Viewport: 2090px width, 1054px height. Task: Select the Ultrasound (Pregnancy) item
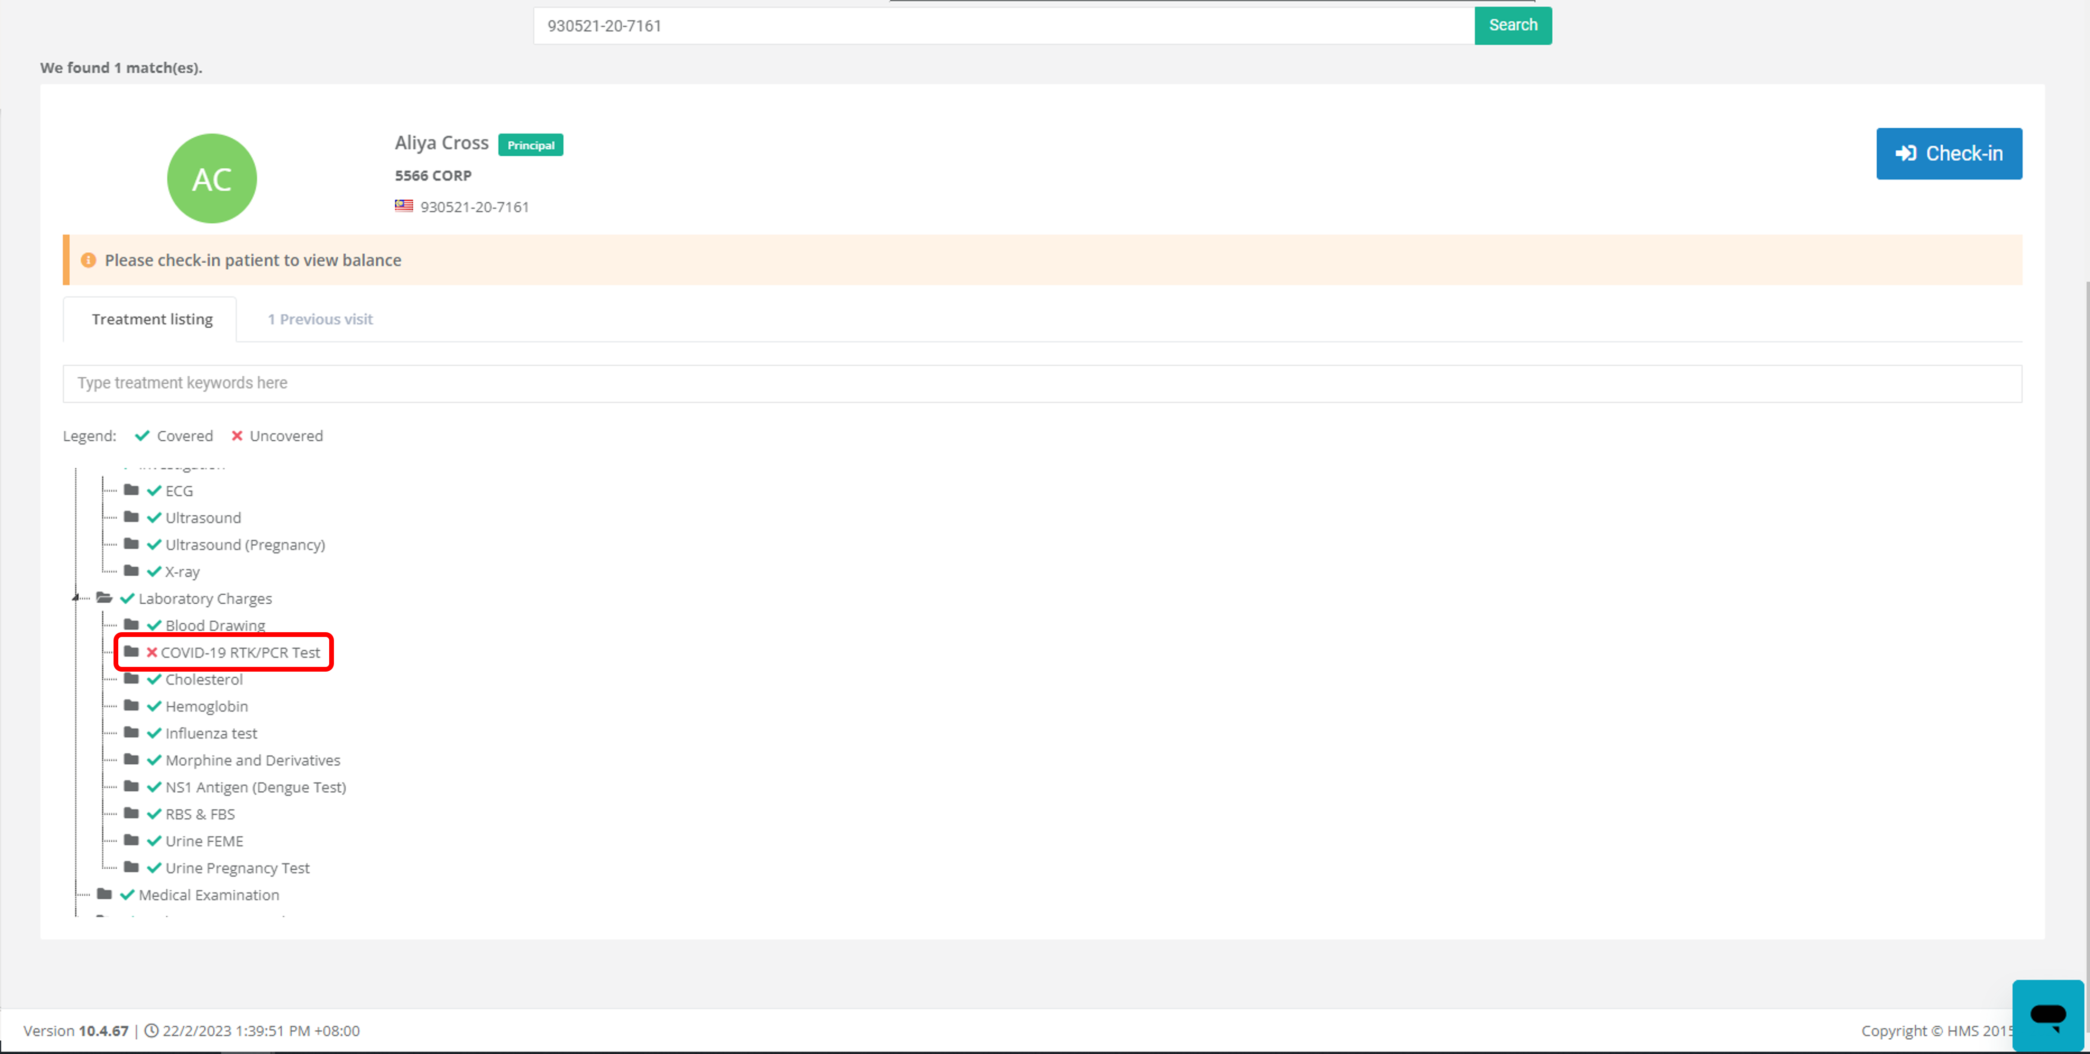(245, 544)
